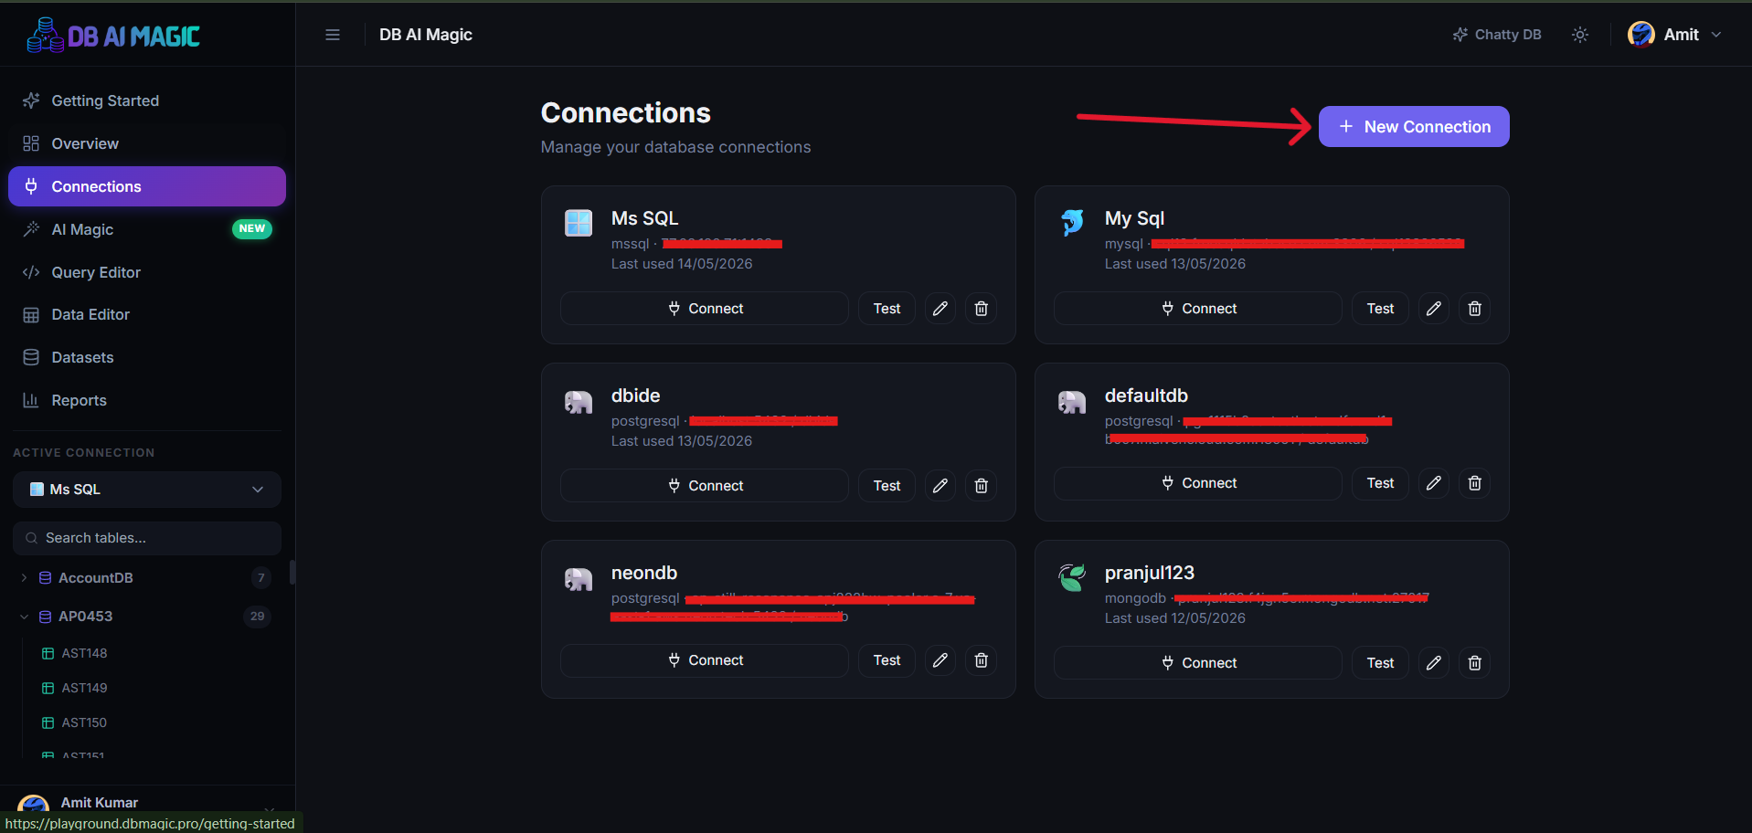Connect to neondb
Screen dimensions: 1752x833
[x=705, y=660]
